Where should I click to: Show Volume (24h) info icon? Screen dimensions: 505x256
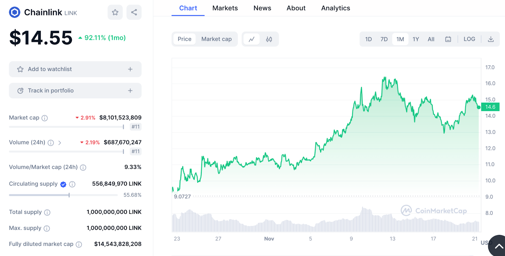click(51, 143)
